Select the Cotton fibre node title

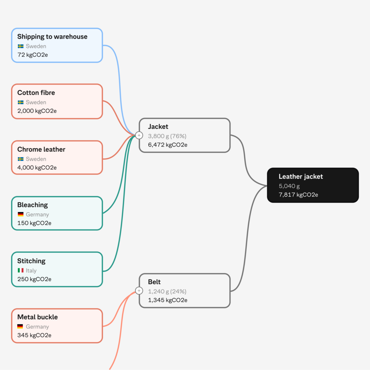pyautogui.click(x=36, y=93)
